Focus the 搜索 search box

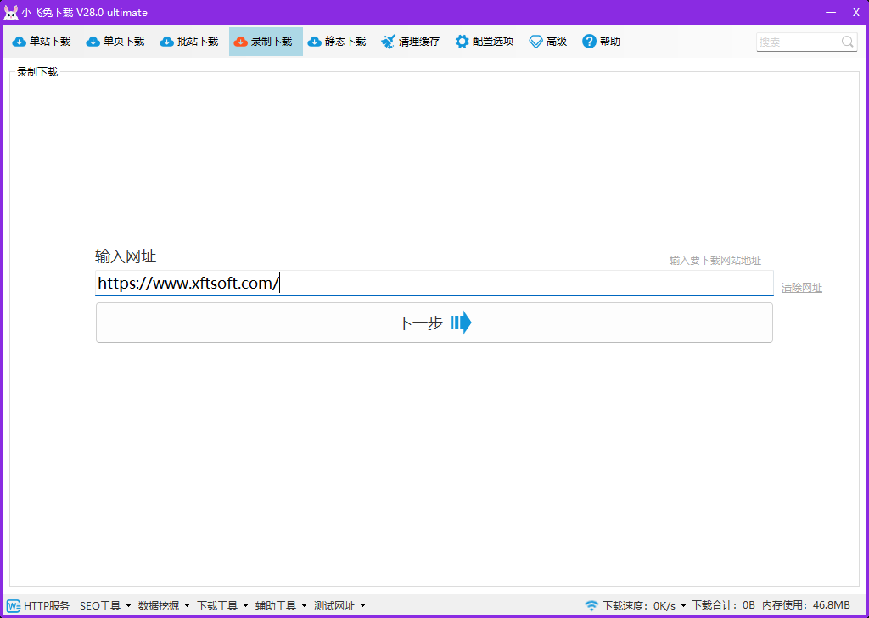796,42
